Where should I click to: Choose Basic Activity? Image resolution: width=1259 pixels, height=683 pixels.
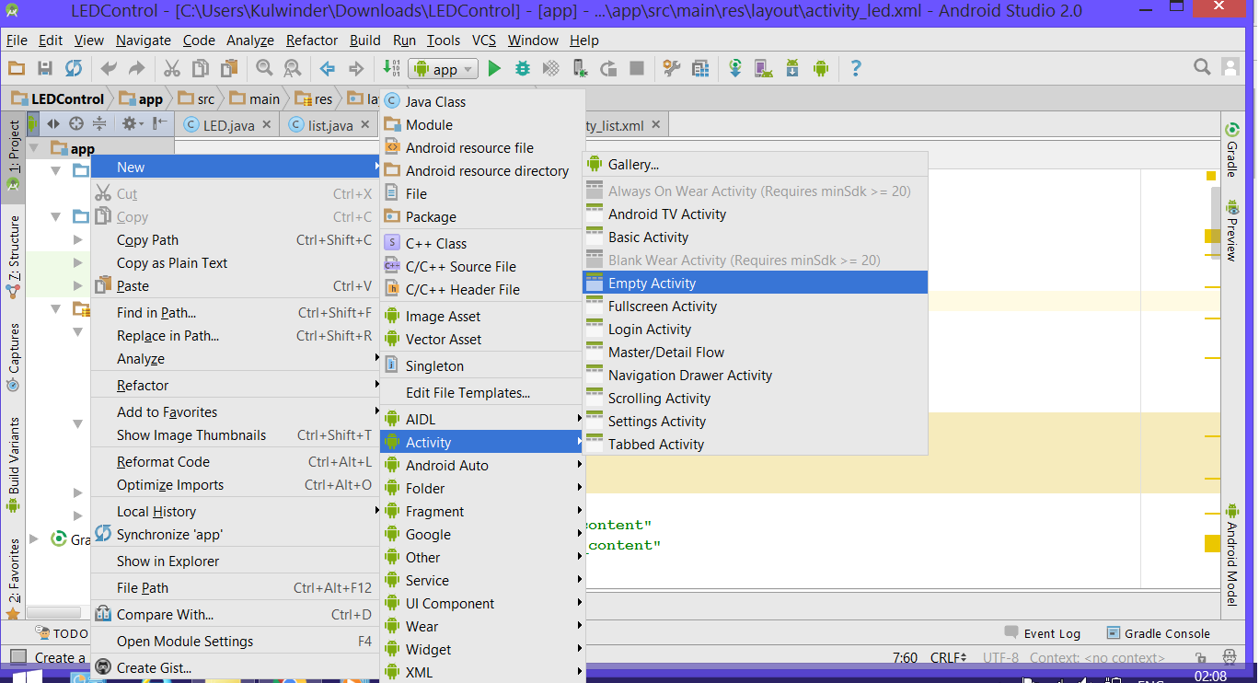pyautogui.click(x=756, y=237)
